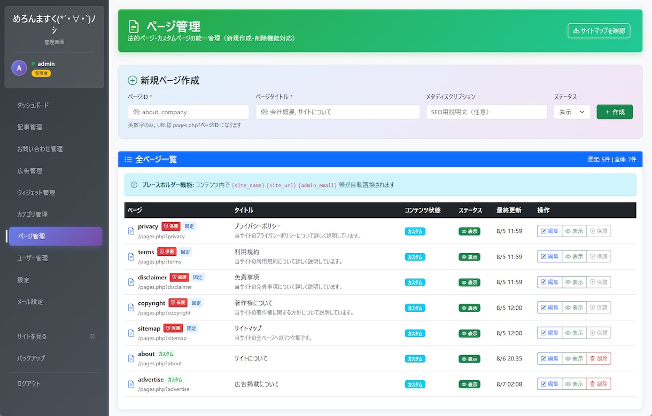652x416 pixels.
Task: Toggle the 表示 button for copyright page
Action: pyautogui.click(x=574, y=308)
